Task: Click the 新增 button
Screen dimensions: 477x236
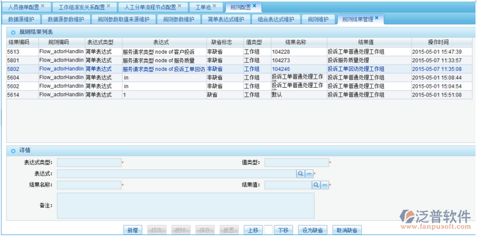Action: [x=133, y=230]
